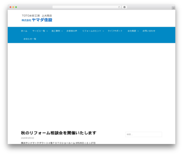Open the お客様の声 menu item

pos(72,31)
